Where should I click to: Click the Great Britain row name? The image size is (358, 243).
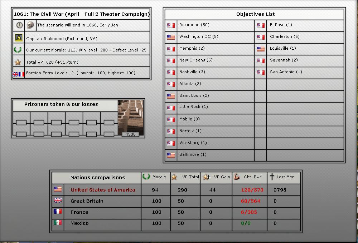(x=87, y=201)
